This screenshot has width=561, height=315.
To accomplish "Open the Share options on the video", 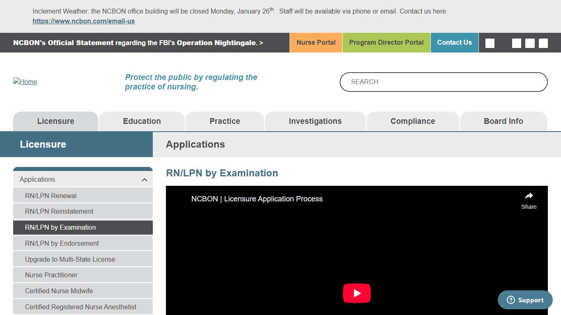I will [x=529, y=201].
